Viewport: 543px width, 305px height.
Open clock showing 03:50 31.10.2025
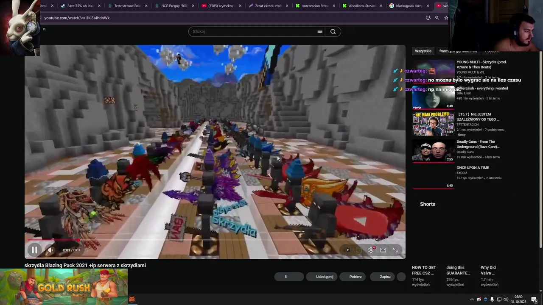pyautogui.click(x=518, y=299)
